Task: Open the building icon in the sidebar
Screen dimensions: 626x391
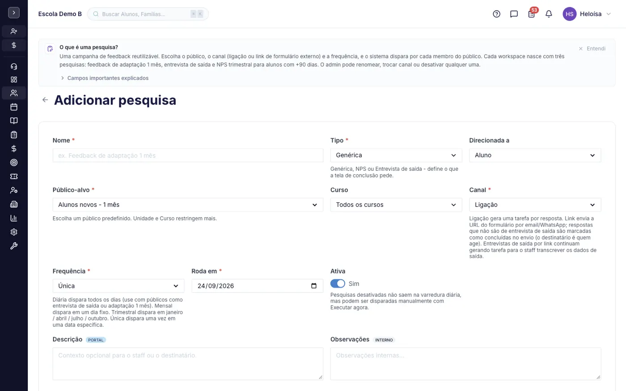Action: [x=14, y=204]
